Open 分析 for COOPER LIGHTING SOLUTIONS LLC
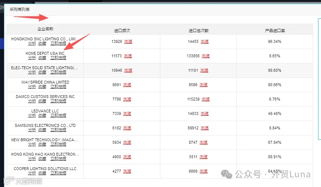This screenshot has width=321, height=187. tap(32, 173)
